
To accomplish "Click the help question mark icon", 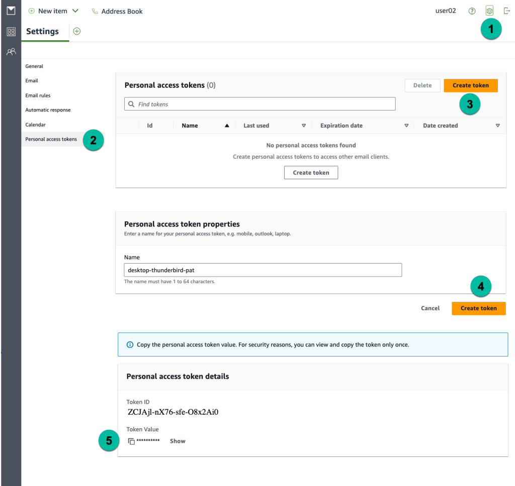I will (x=472, y=10).
